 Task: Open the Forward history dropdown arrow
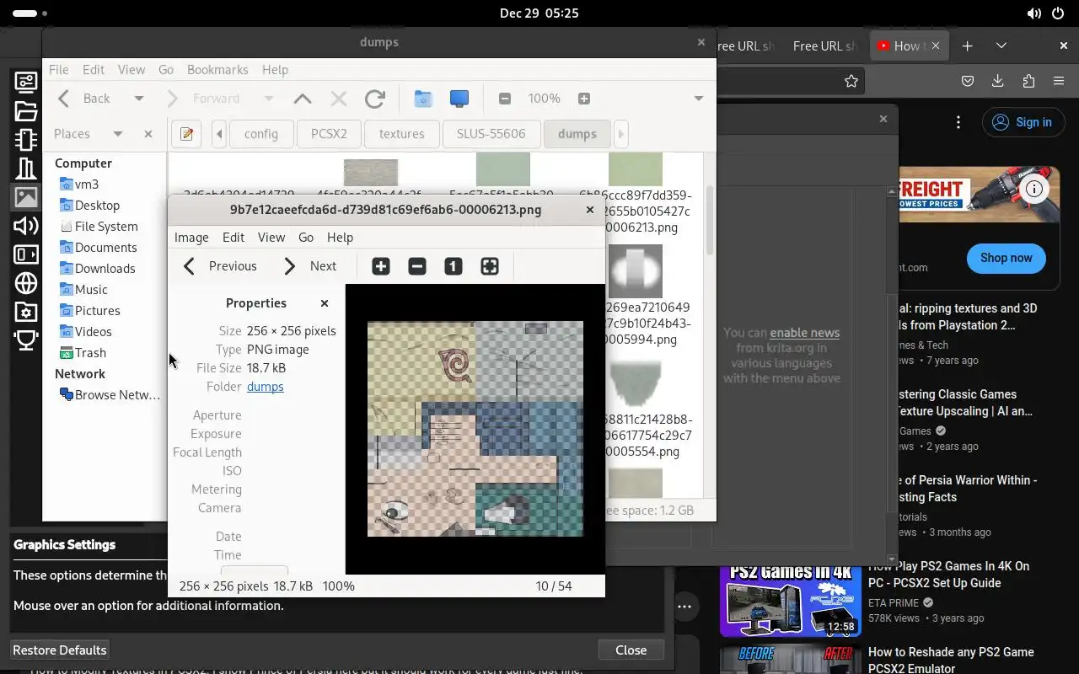point(268,99)
